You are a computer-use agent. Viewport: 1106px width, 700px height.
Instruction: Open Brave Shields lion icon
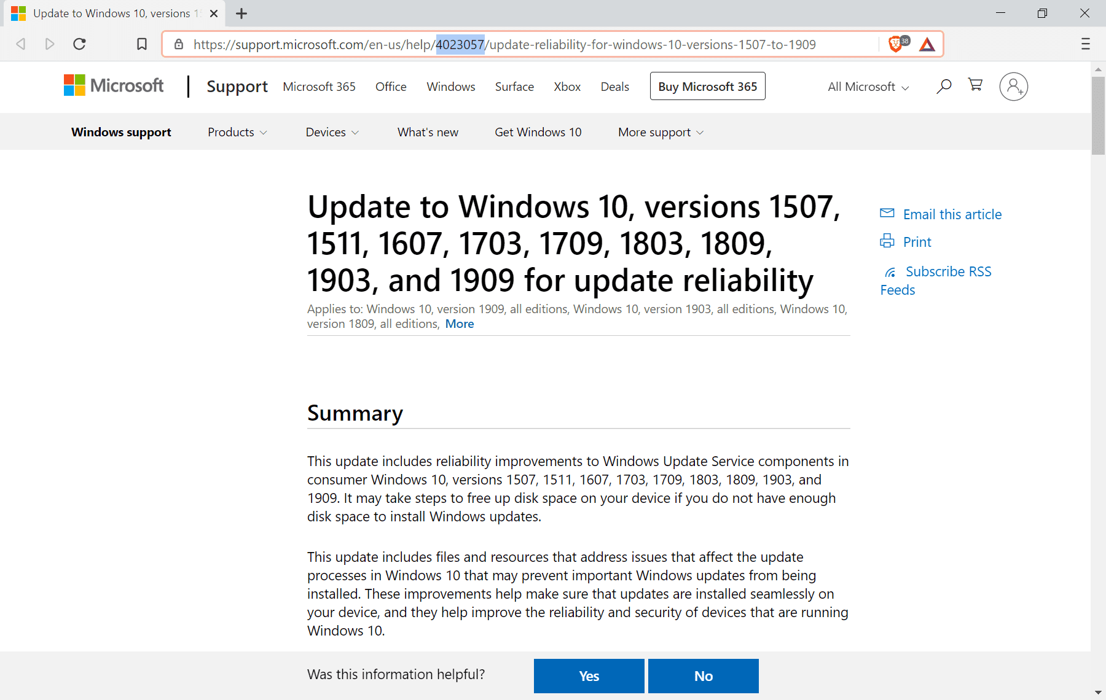896,44
